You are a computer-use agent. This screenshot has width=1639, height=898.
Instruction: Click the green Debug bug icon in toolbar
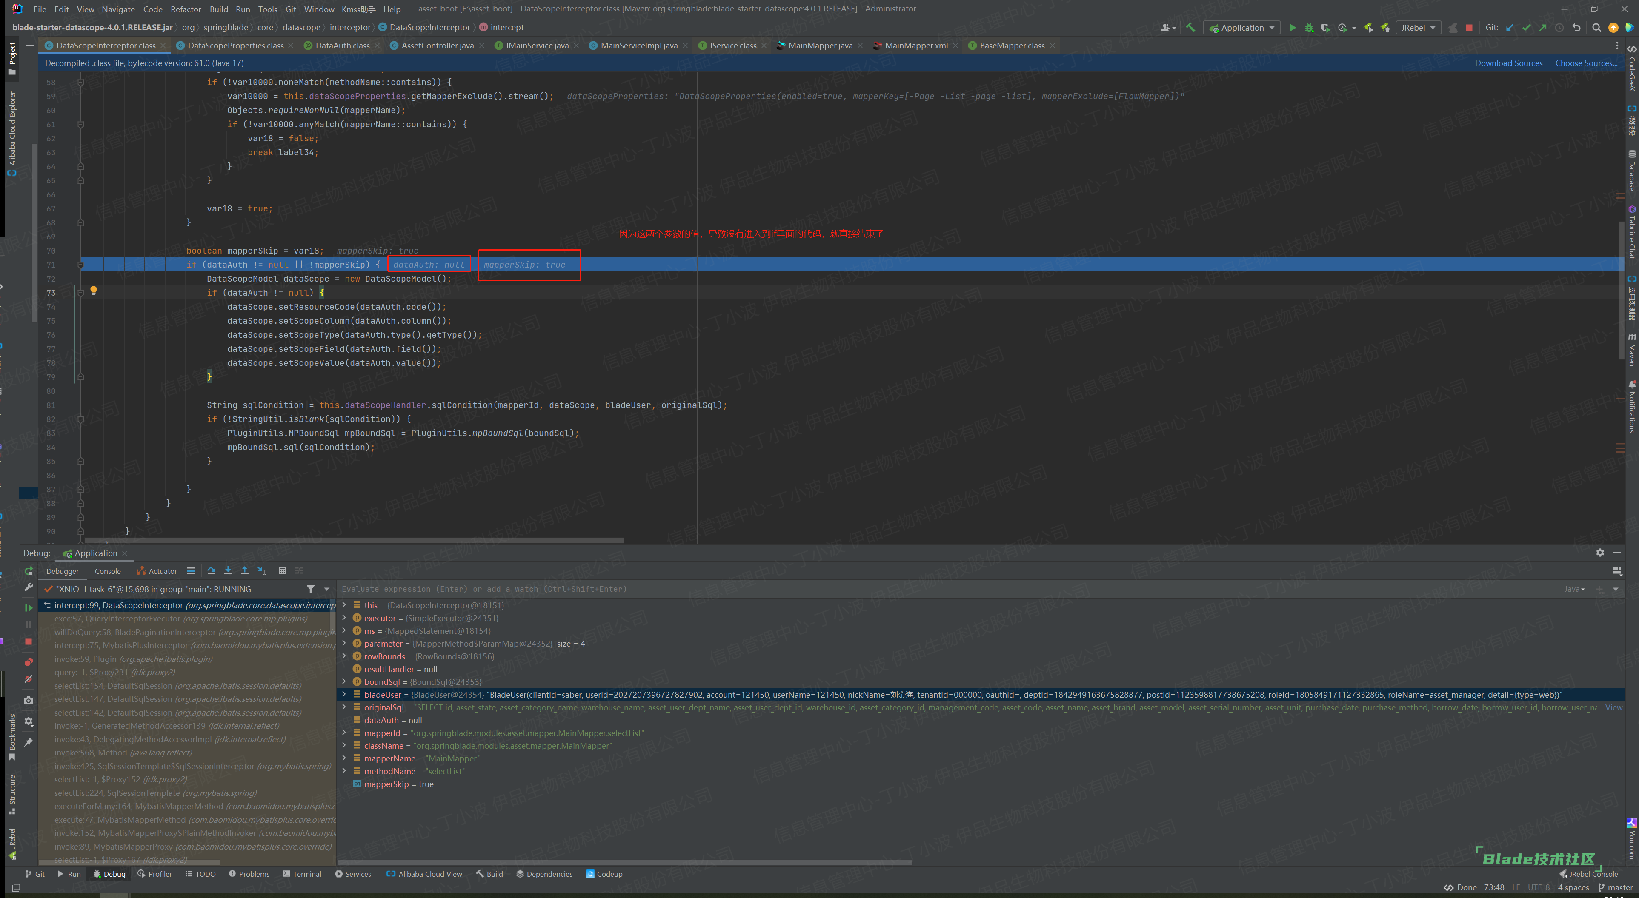1310,27
